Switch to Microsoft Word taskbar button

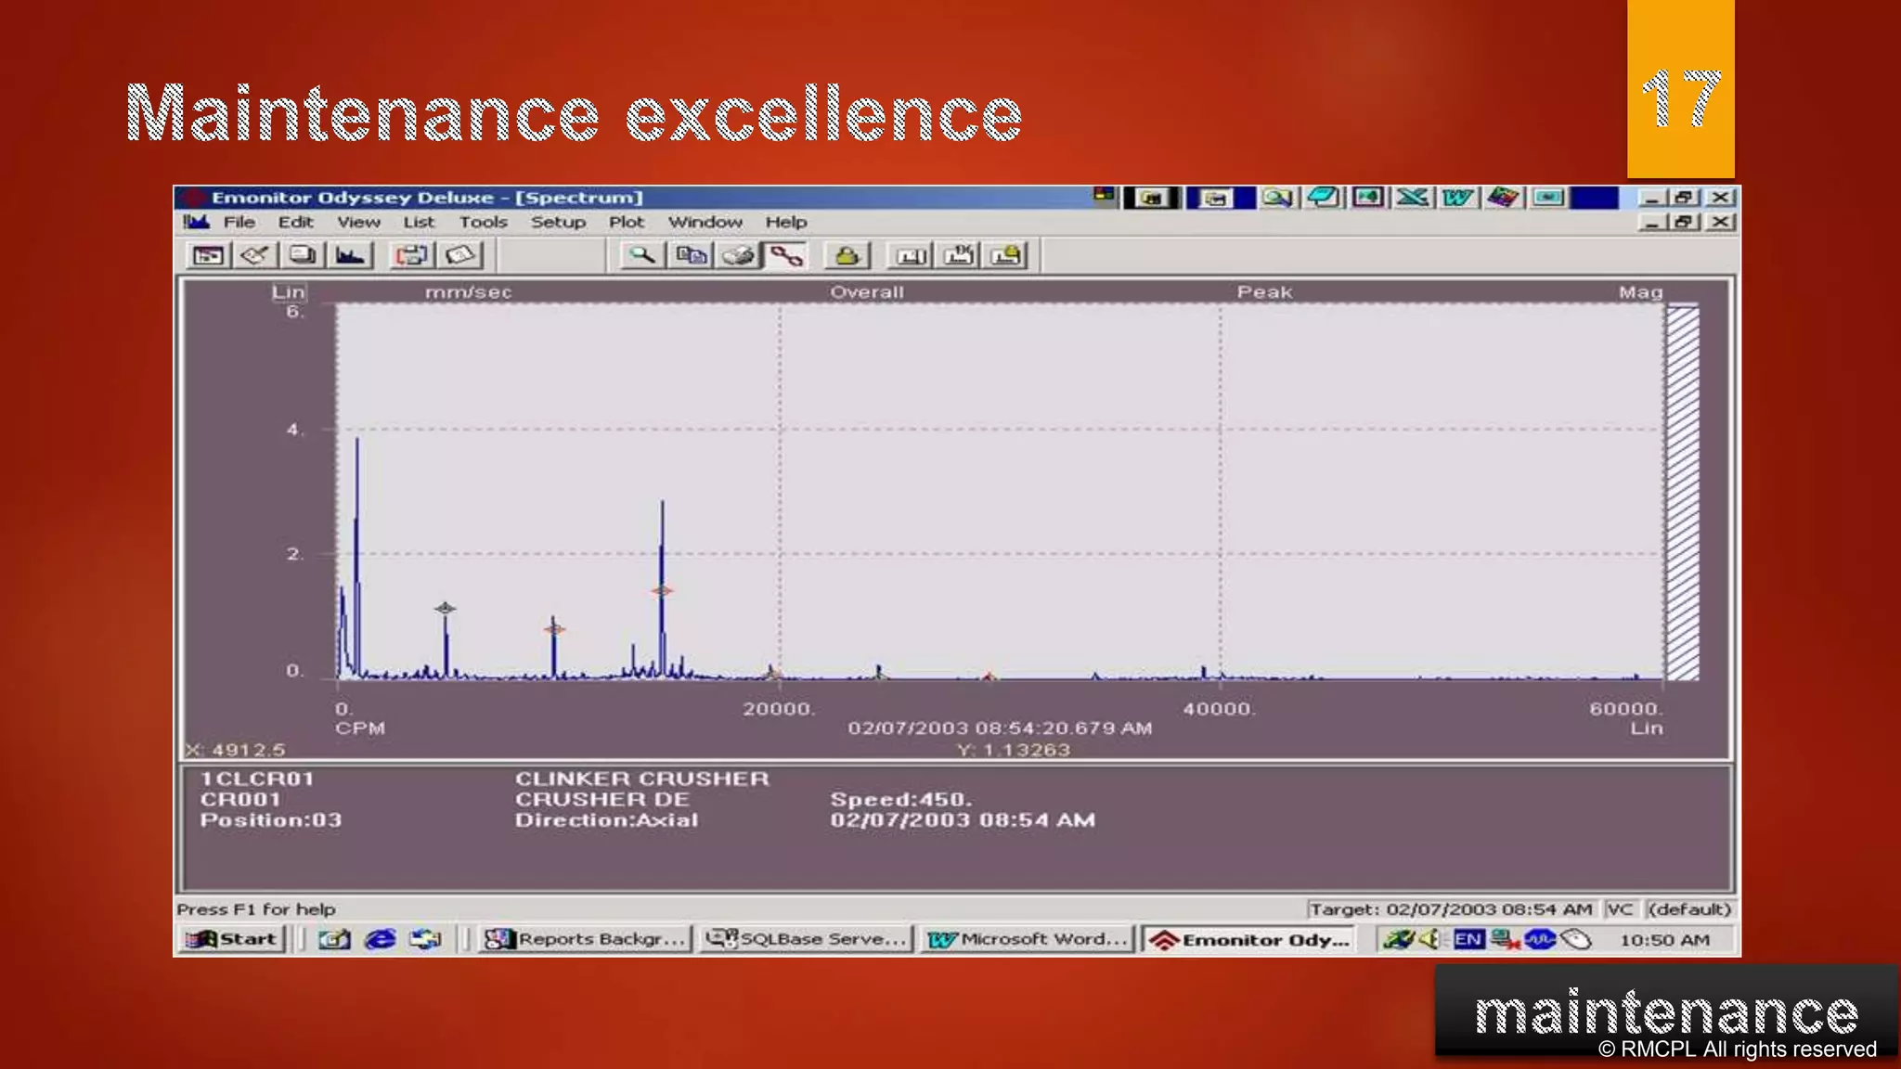pyautogui.click(x=1028, y=939)
